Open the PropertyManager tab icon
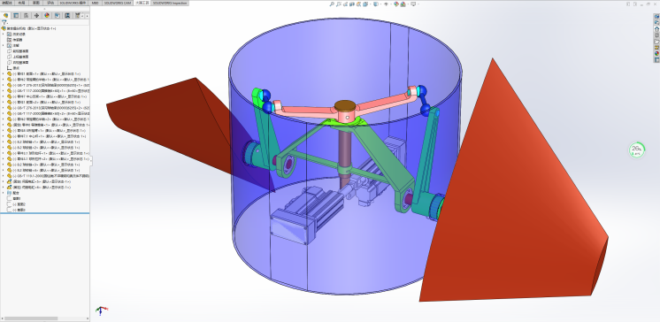Viewport: 660px width, 322px height. [x=16, y=16]
